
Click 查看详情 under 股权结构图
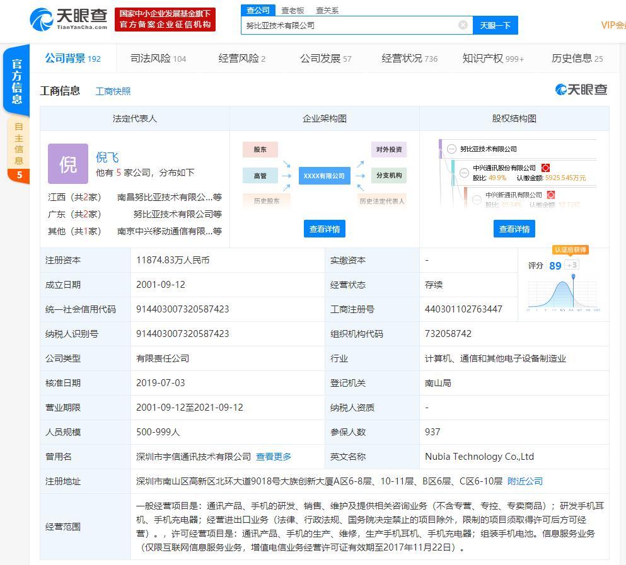(514, 229)
